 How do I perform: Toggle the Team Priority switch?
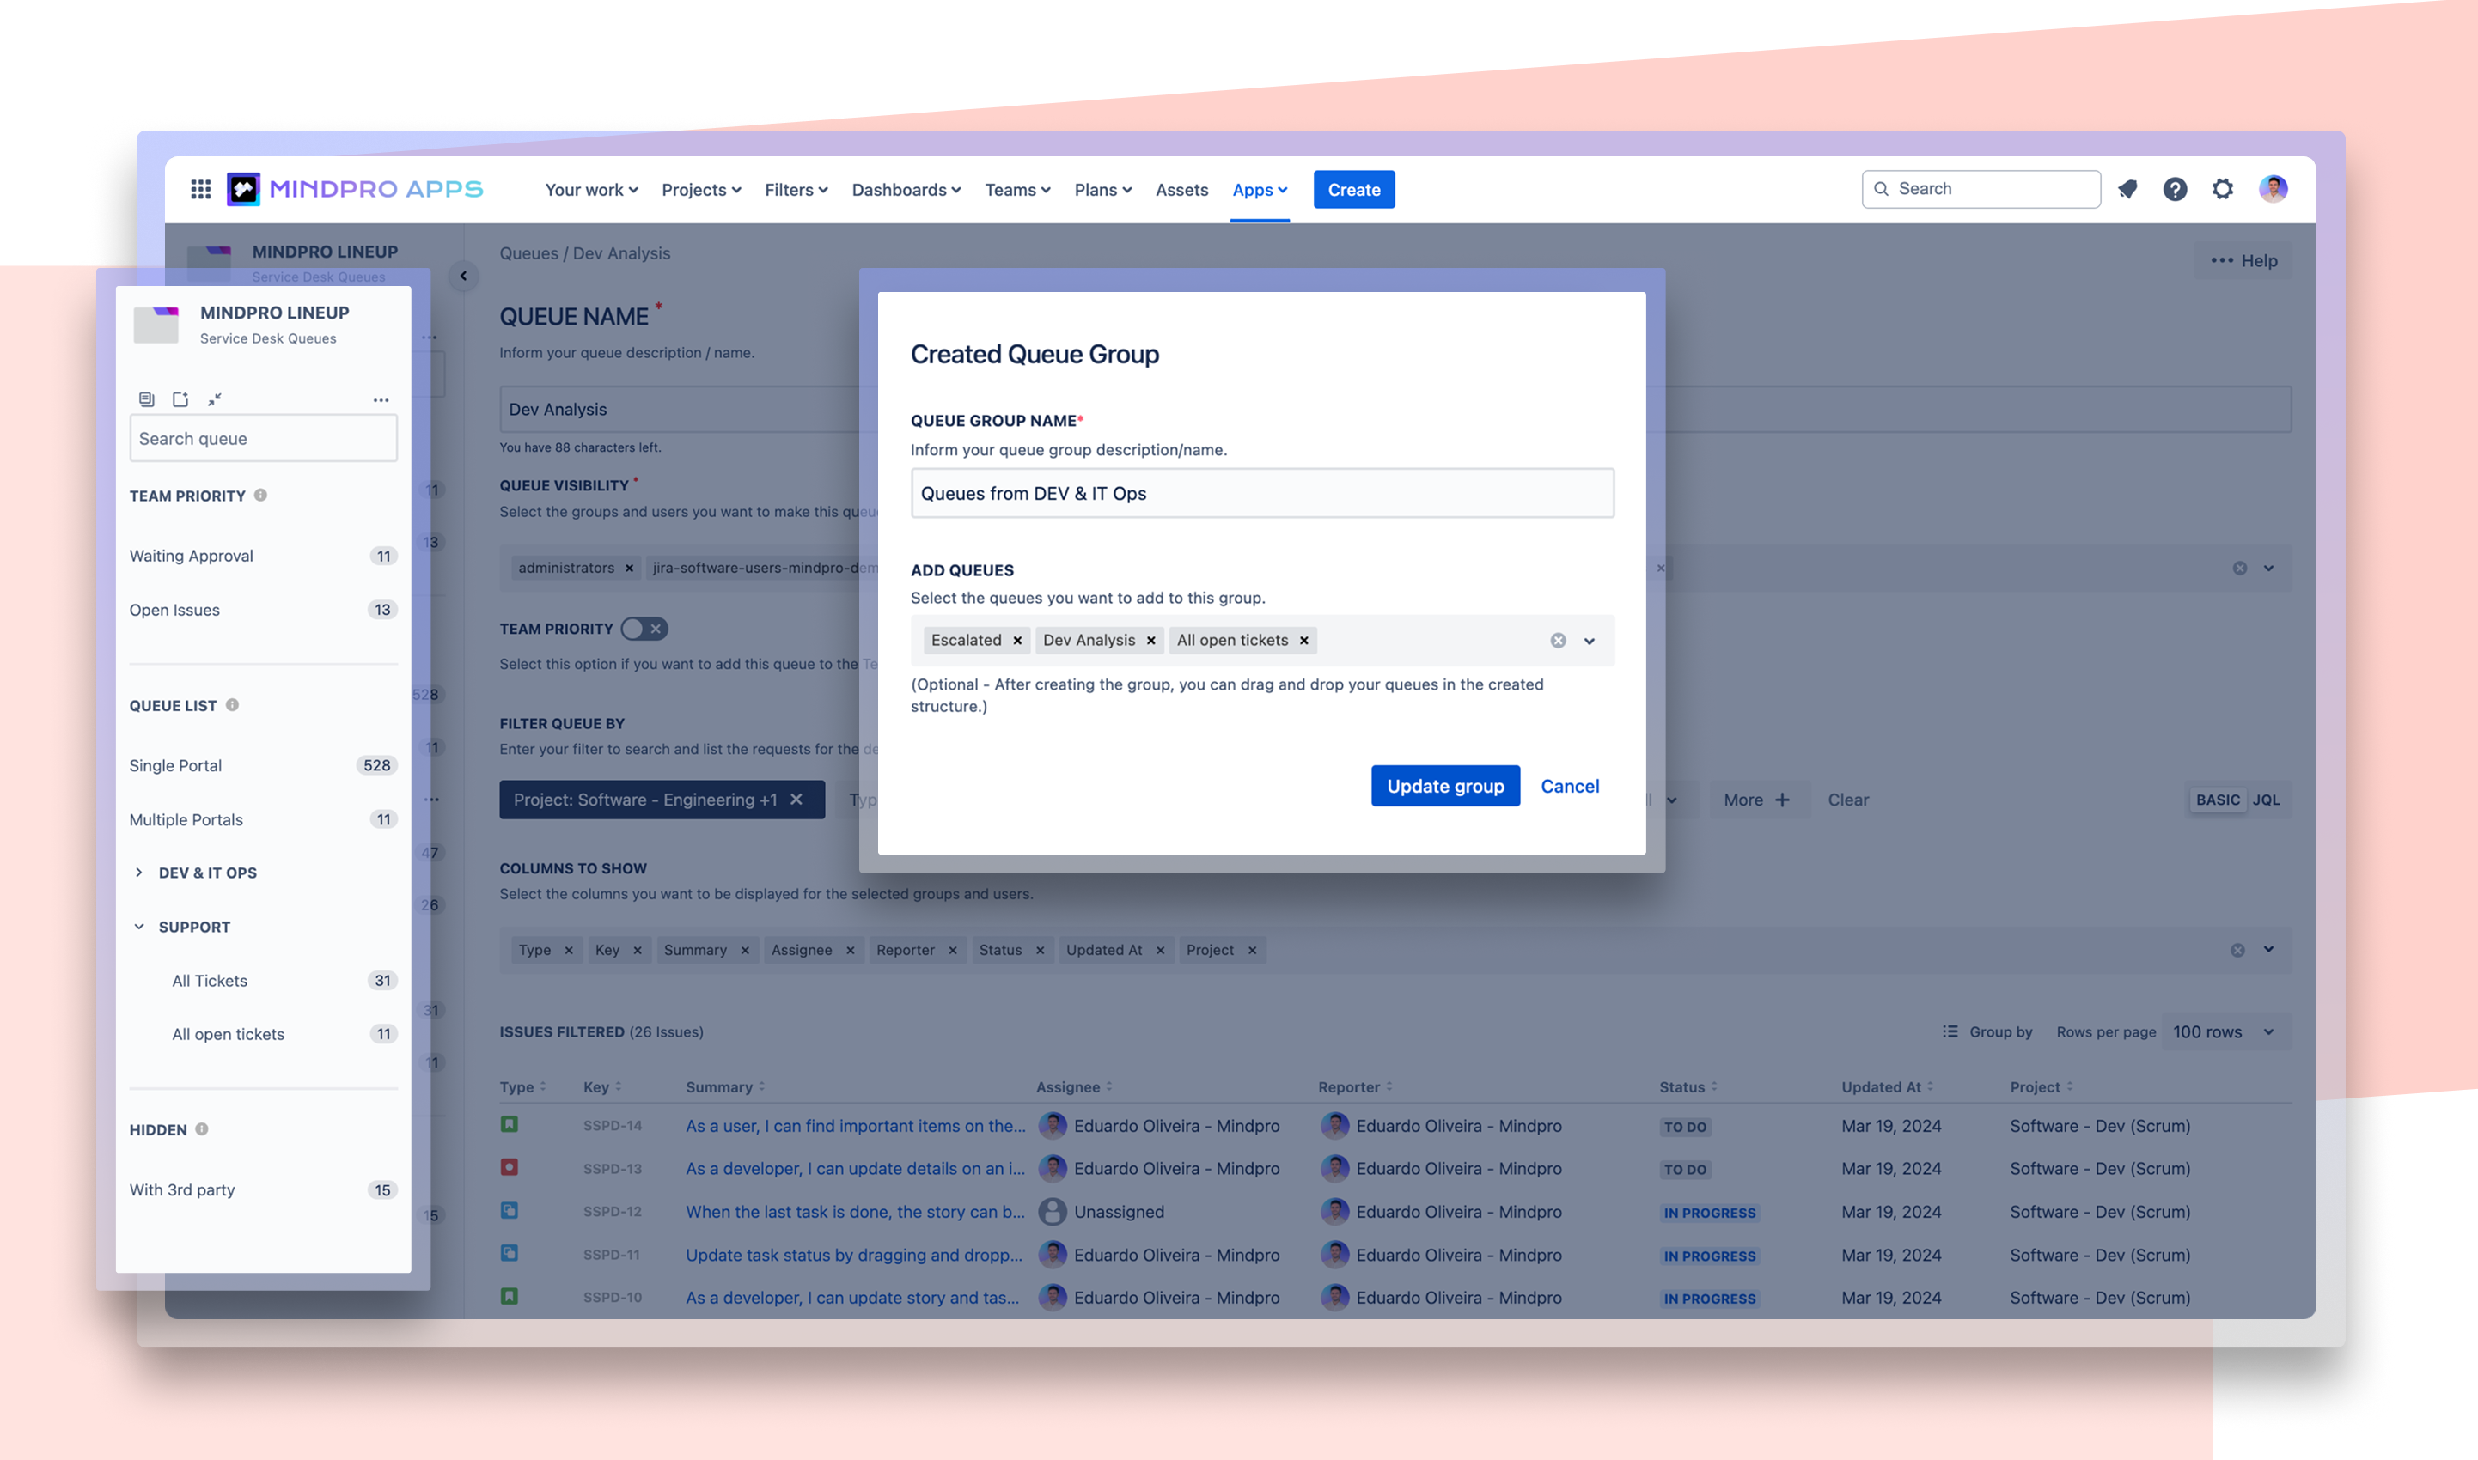644,629
